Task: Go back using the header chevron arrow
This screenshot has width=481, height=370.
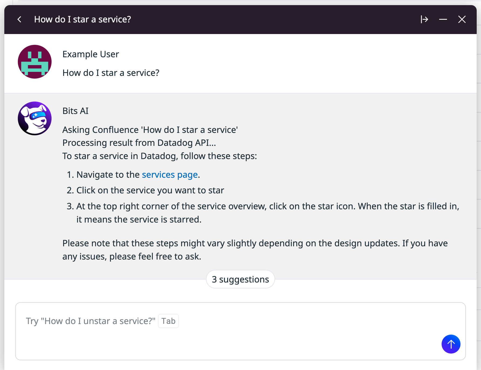Action: pyautogui.click(x=19, y=19)
